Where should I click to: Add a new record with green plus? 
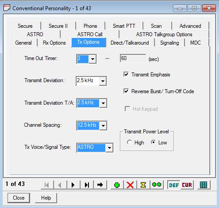click(x=117, y=185)
